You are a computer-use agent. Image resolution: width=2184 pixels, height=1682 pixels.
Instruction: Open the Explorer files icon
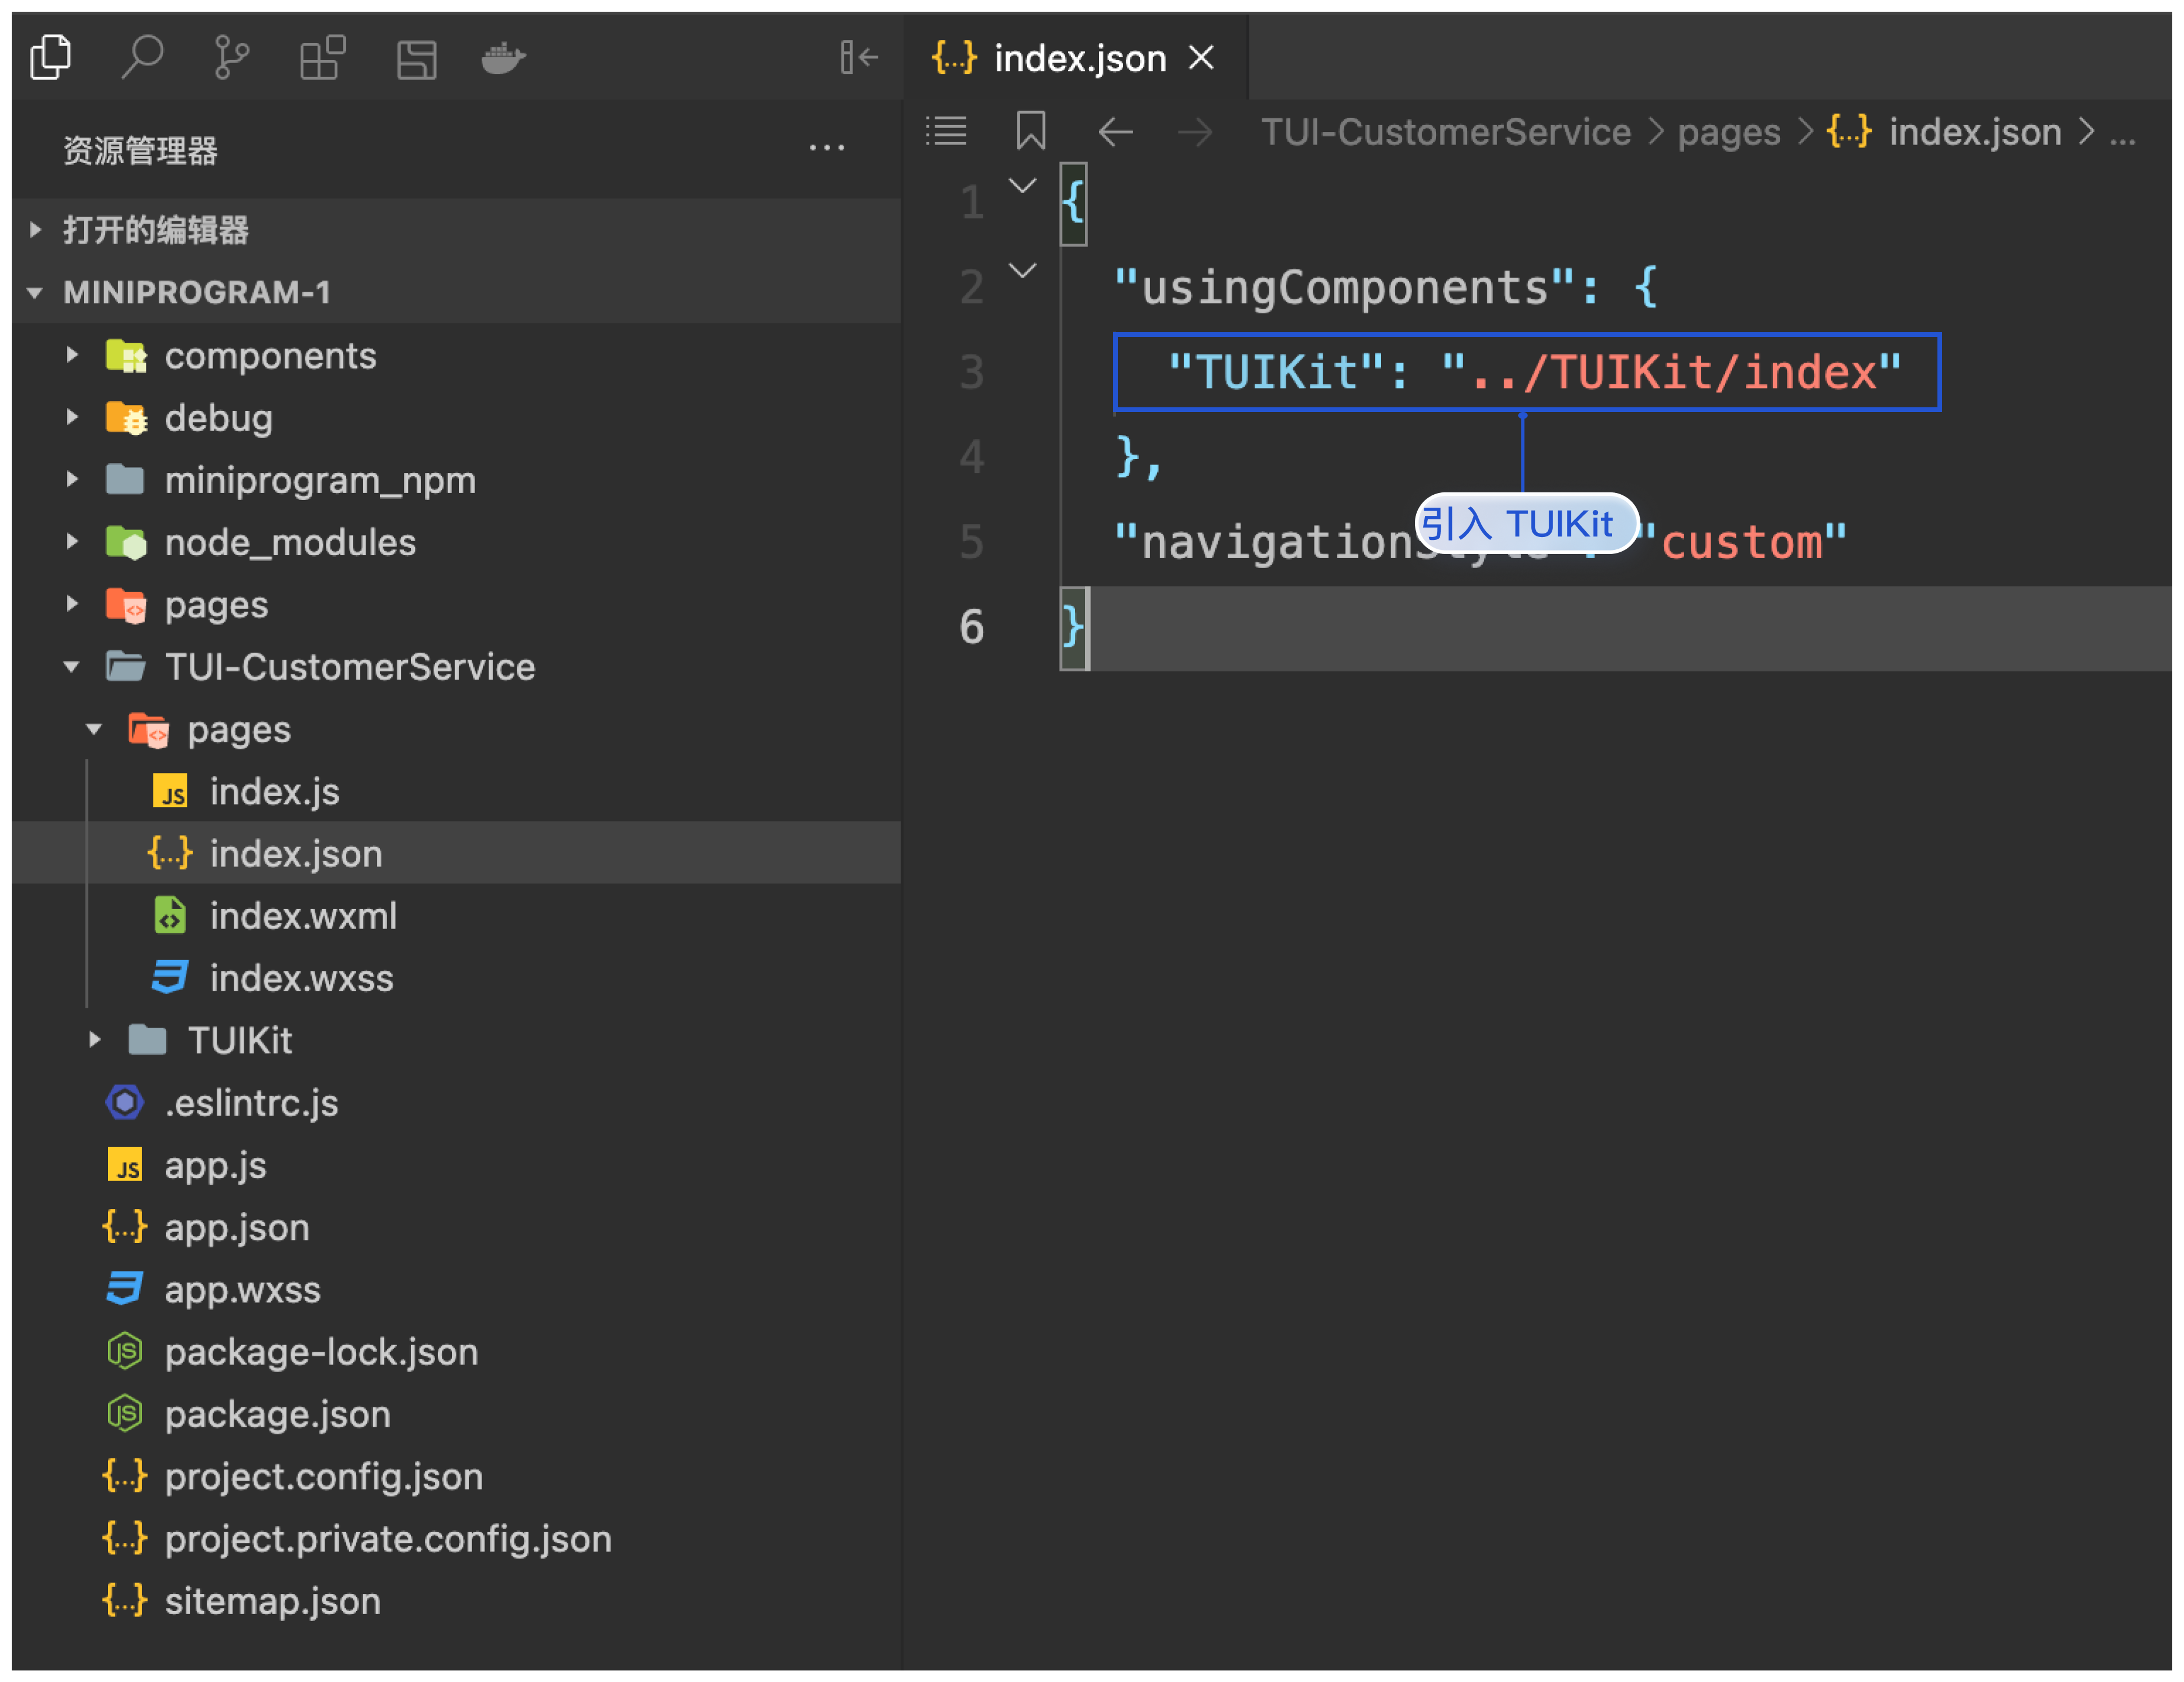click(50, 57)
